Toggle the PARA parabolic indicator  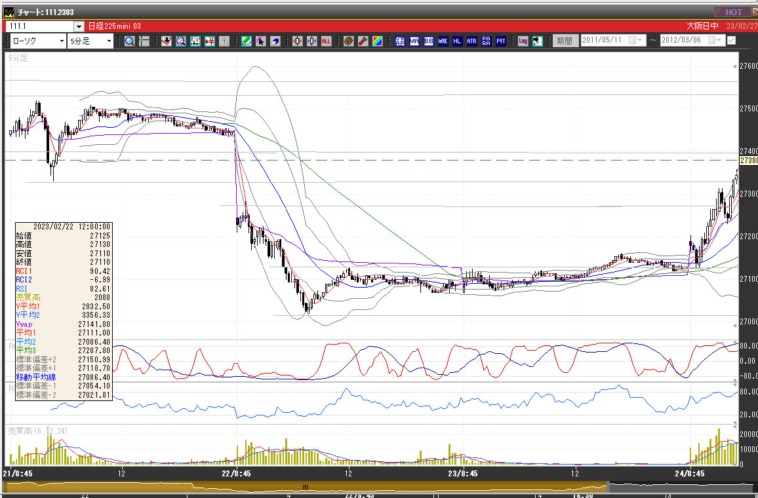[x=487, y=41]
